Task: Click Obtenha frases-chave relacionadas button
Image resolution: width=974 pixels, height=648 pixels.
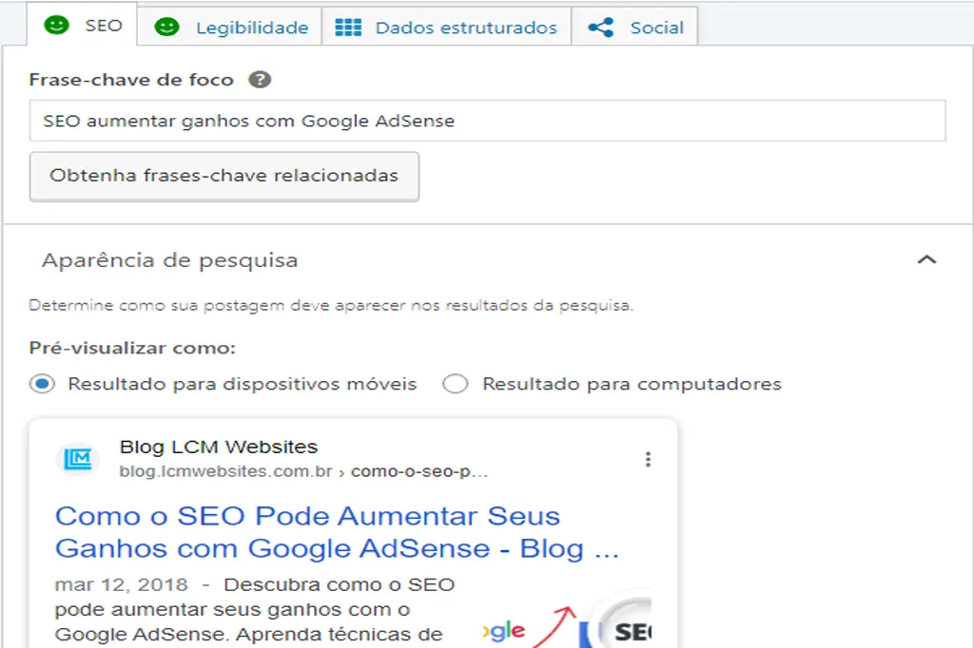Action: pos(224,177)
